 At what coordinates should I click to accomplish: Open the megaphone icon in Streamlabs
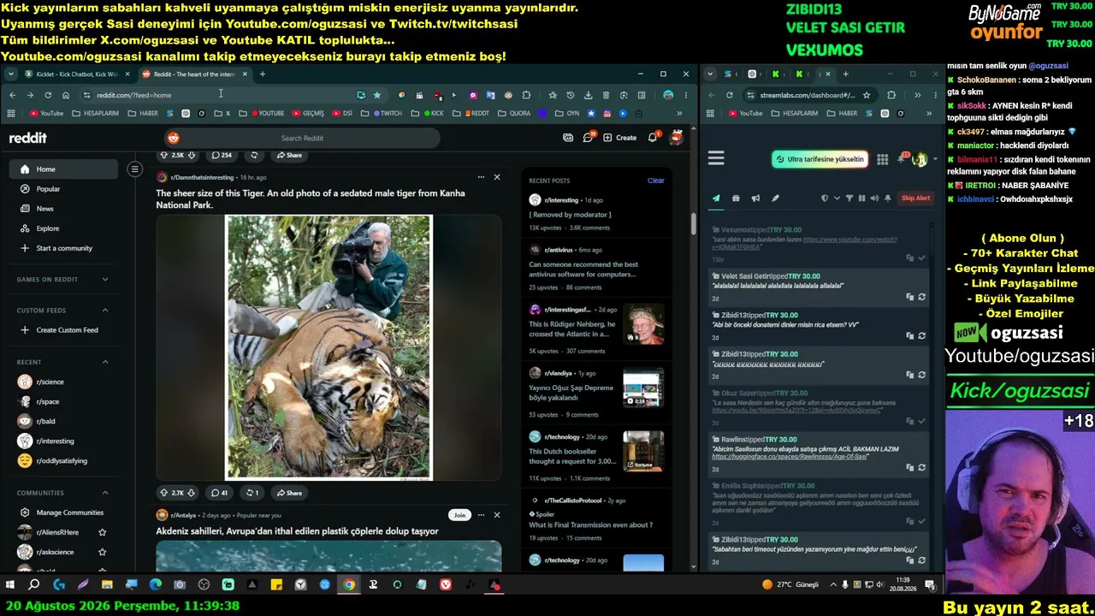[755, 198]
